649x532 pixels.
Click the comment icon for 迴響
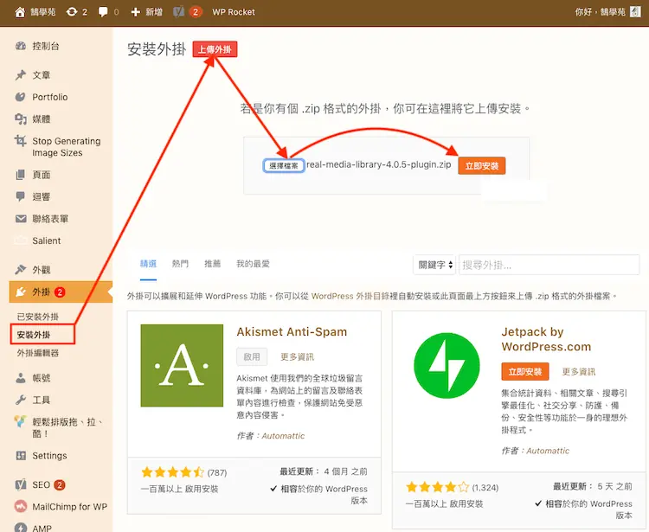(20, 196)
